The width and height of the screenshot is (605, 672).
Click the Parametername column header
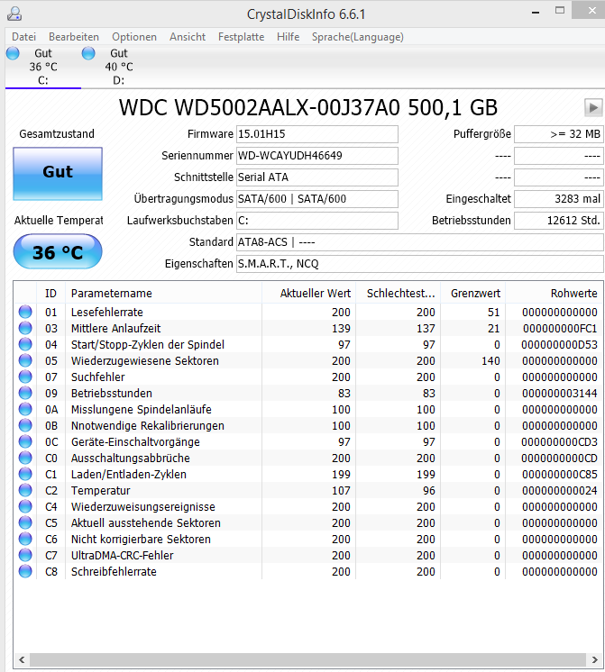(163, 293)
